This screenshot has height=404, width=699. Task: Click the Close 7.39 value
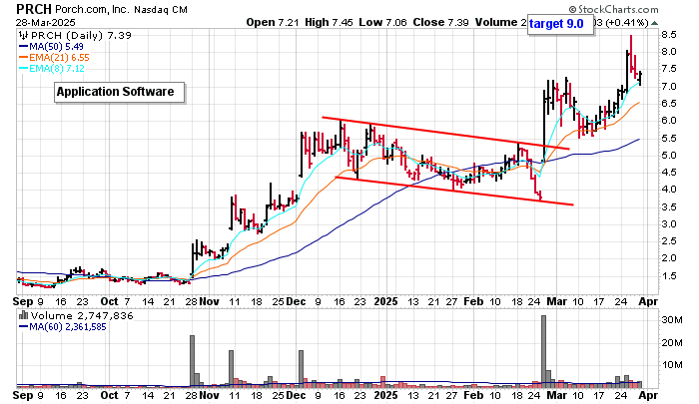(440, 22)
